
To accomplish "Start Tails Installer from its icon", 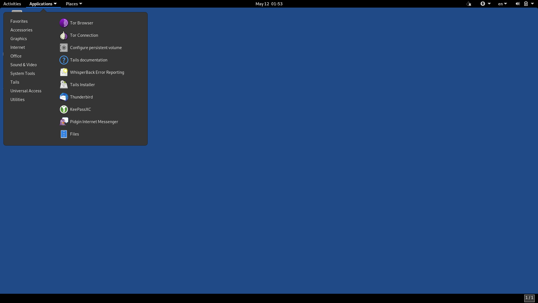I will (x=64, y=85).
